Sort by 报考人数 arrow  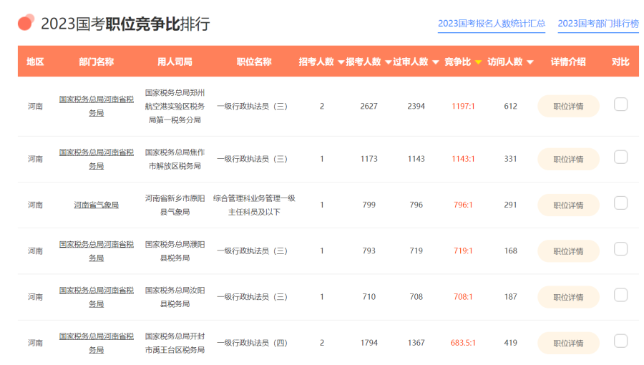click(388, 62)
